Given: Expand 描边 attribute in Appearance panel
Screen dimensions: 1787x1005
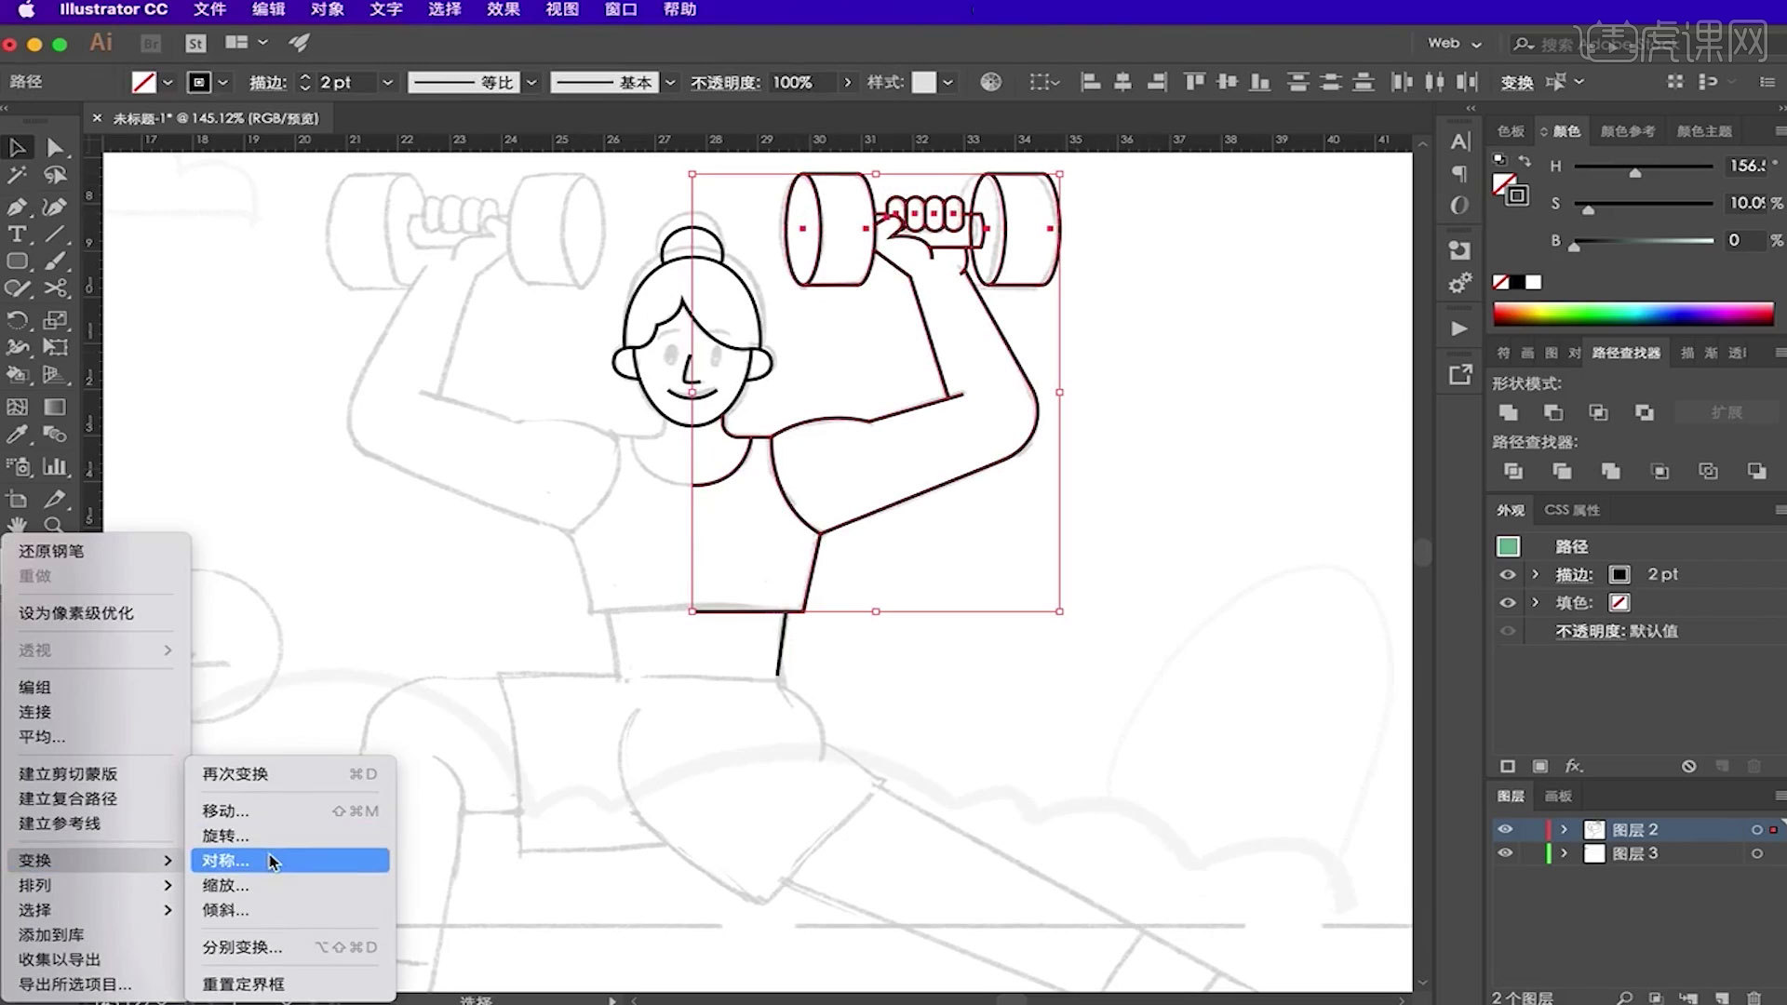Looking at the screenshot, I should coord(1536,575).
